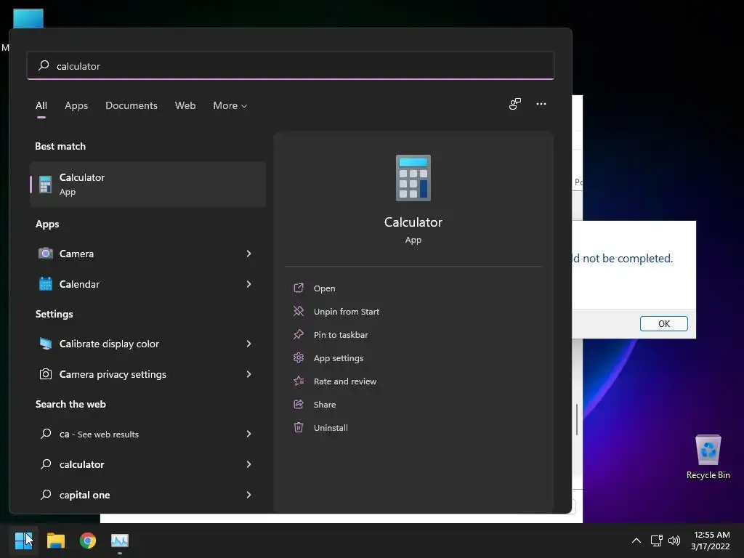Click the network icon in the system tray
This screenshot has height=558, width=744.
tap(656, 541)
